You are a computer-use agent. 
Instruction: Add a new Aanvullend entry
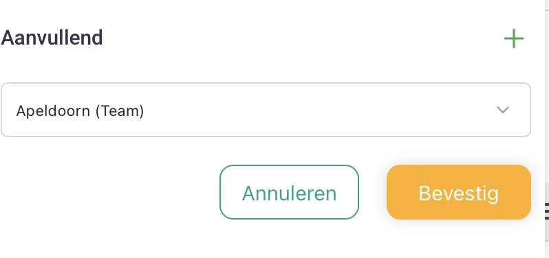pyautogui.click(x=514, y=38)
